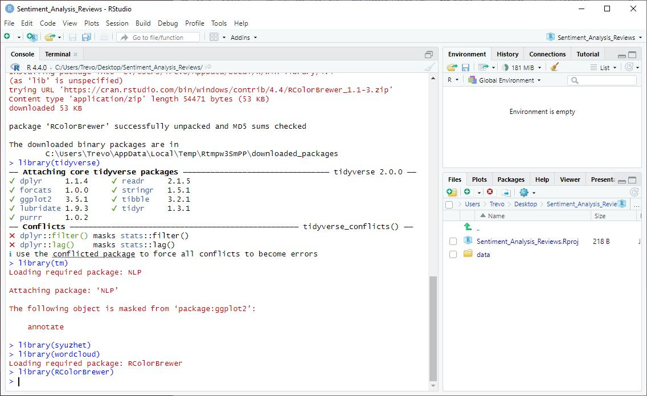Go to Users in the path breadcrumb
The image size is (647, 396).
pos(472,204)
